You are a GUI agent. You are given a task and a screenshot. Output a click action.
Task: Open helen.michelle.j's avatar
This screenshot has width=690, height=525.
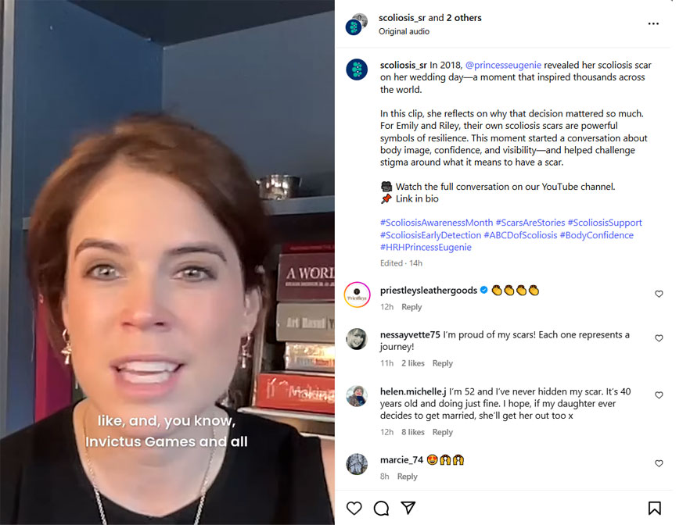(357, 396)
